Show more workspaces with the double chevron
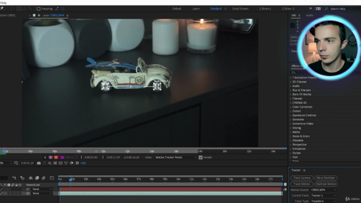This screenshot has height=203, width=361. 311,8
